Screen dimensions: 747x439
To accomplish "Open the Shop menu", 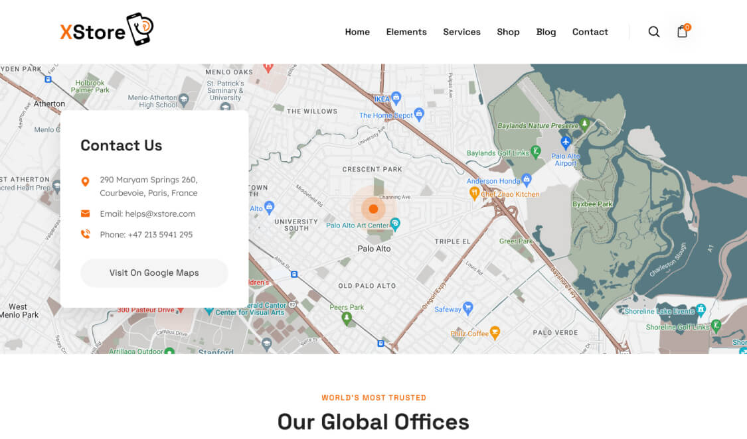I will 508,32.
